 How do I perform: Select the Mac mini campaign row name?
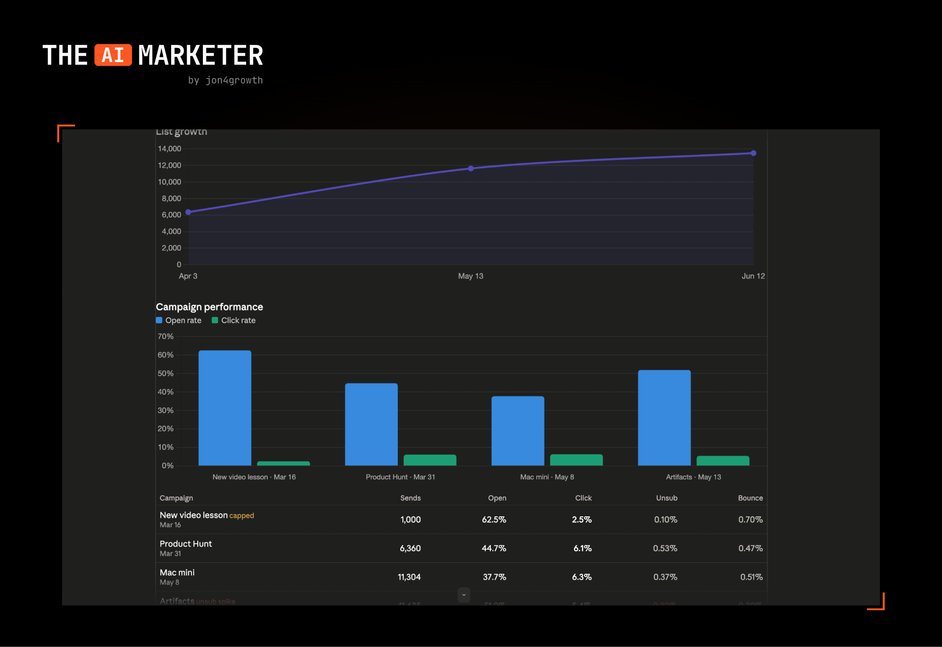click(177, 573)
